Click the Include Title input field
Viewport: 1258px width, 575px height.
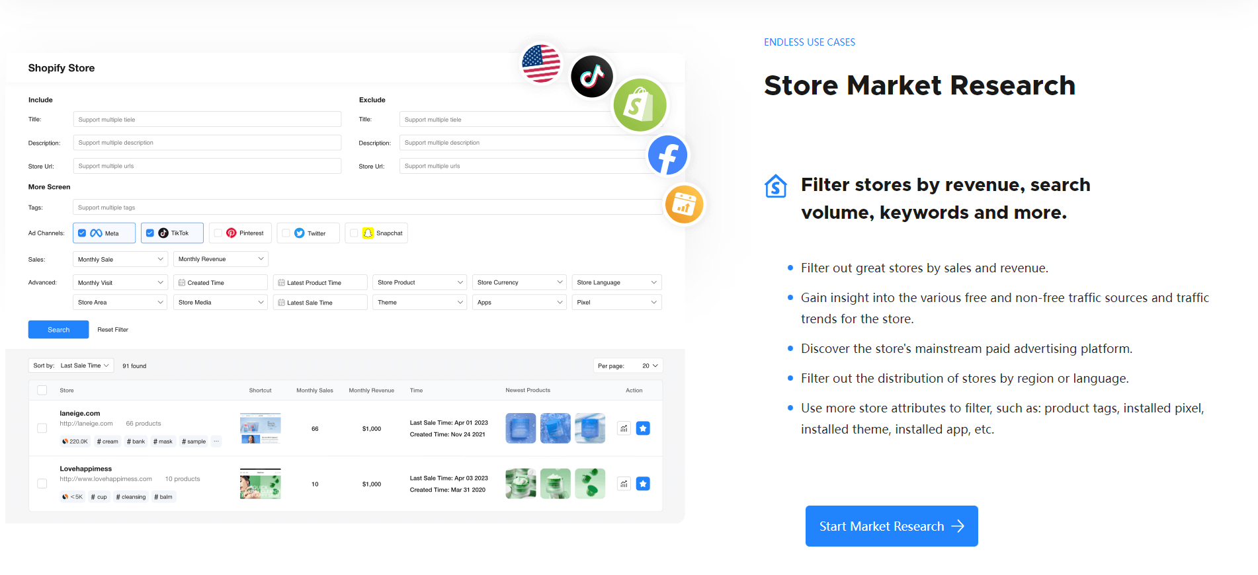pyautogui.click(x=207, y=120)
